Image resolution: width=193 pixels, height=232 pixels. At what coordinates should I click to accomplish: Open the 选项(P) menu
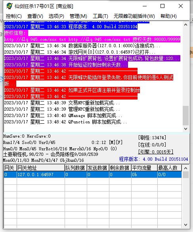click(x=56, y=16)
